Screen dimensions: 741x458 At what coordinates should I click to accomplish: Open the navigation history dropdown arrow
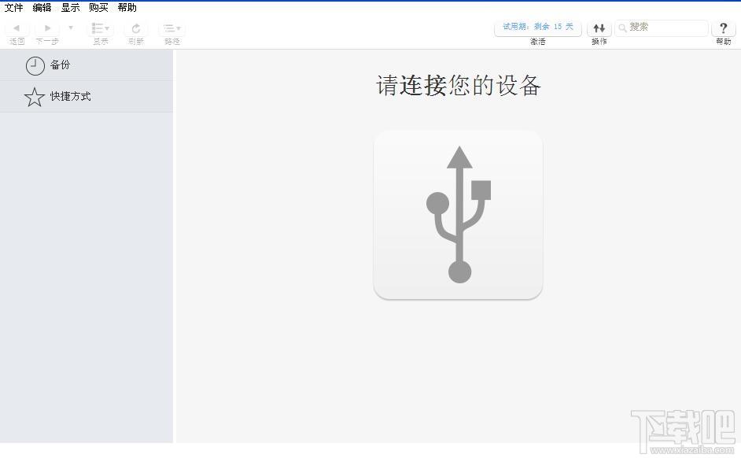[71, 28]
